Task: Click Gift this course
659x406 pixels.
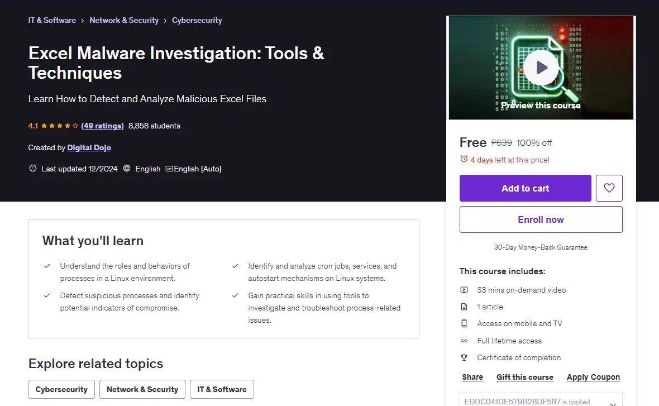Action: click(x=525, y=377)
